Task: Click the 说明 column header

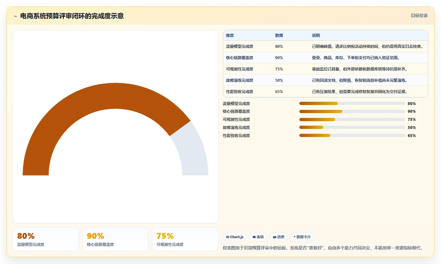Action: pos(316,36)
